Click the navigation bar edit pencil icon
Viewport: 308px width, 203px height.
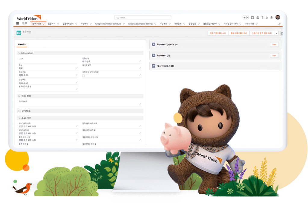[279, 24]
